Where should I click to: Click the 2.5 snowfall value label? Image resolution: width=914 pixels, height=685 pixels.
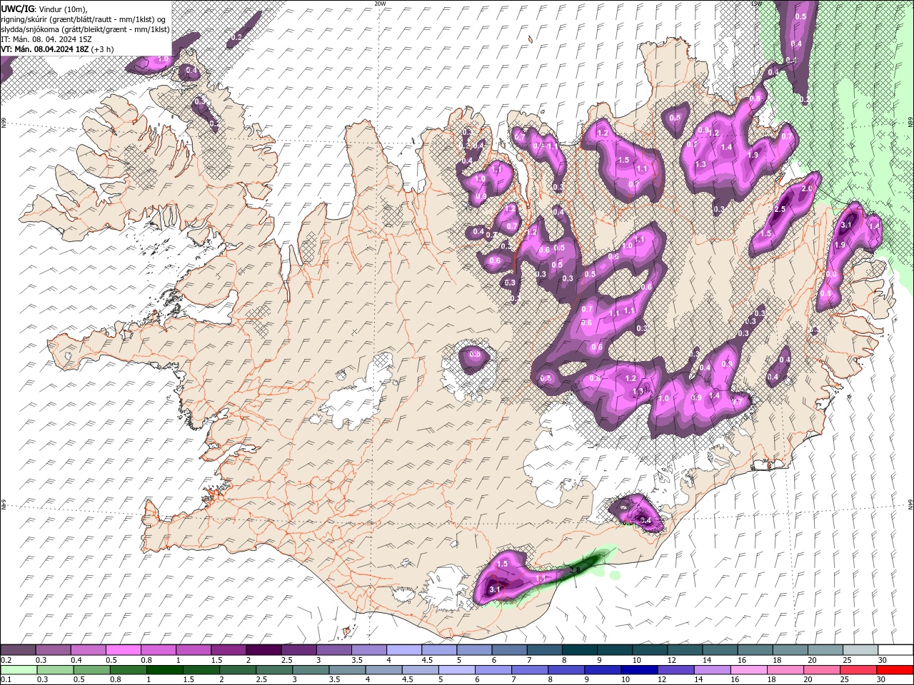coord(780,209)
